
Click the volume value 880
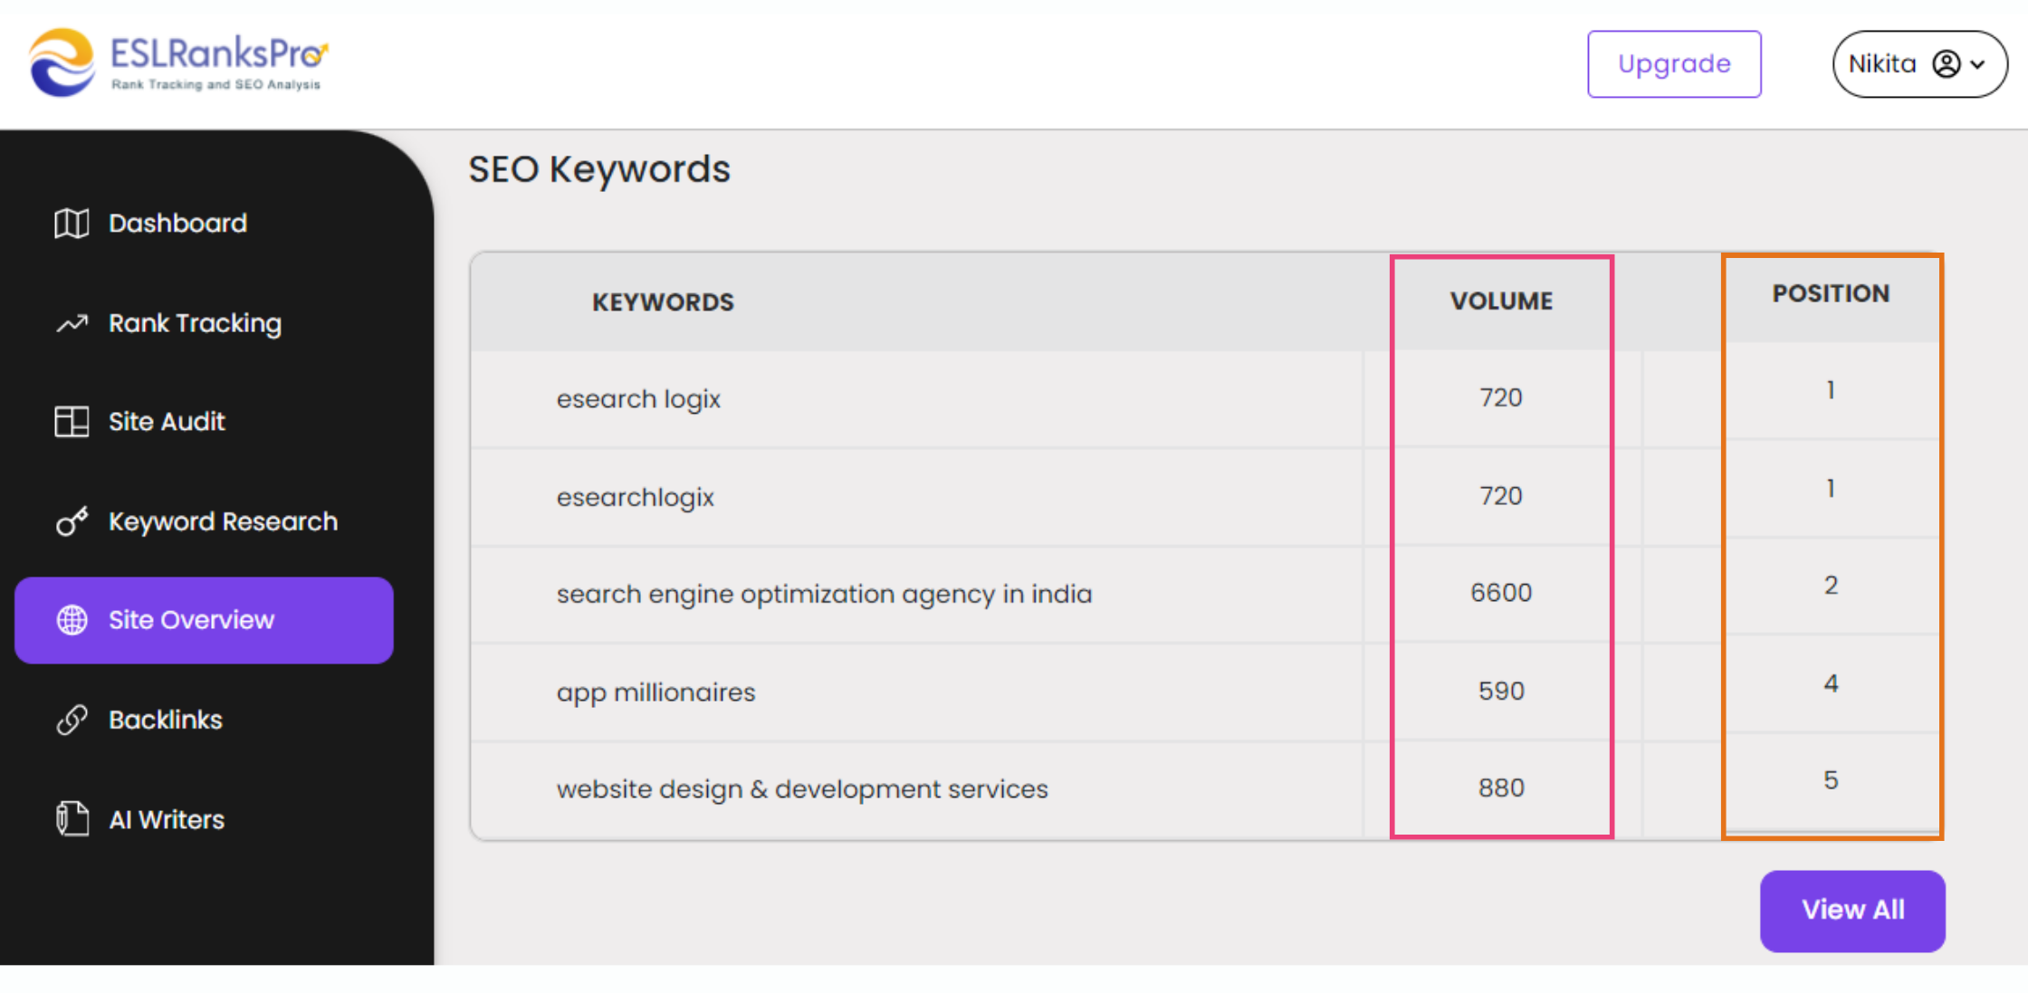[1501, 788]
